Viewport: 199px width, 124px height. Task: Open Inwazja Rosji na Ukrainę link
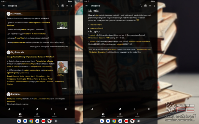pos(16,57)
